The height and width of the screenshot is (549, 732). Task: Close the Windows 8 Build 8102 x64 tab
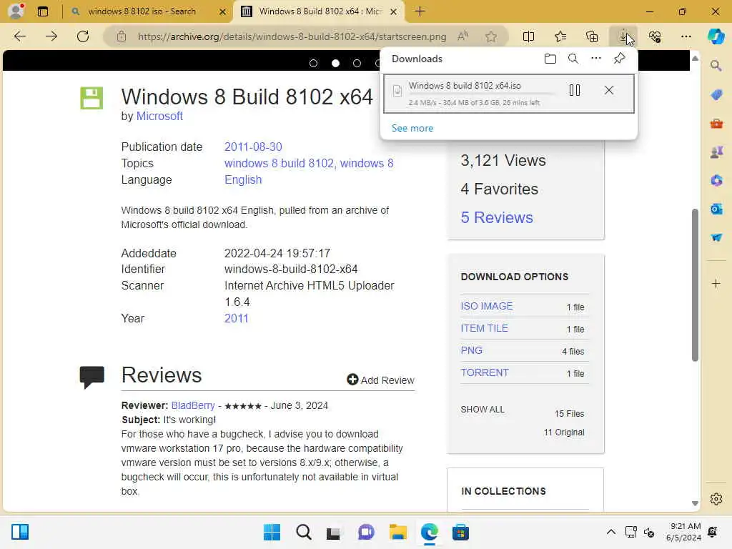394,11
